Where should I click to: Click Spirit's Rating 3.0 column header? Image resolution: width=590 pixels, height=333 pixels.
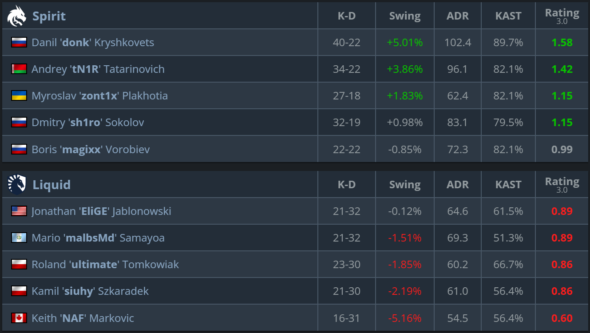[x=562, y=16]
